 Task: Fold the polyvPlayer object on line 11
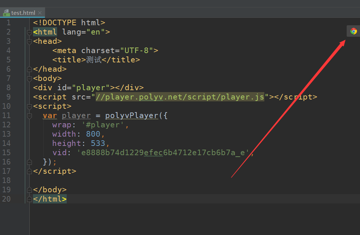(29, 116)
